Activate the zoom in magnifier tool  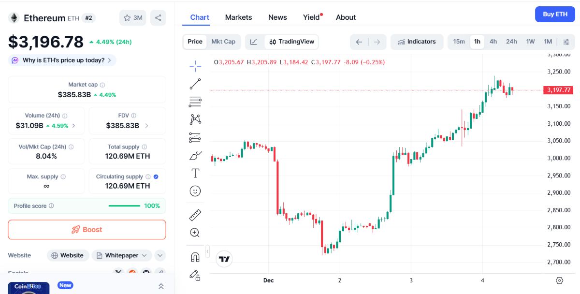(195, 233)
